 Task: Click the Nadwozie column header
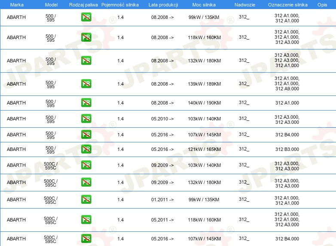coord(245,5)
